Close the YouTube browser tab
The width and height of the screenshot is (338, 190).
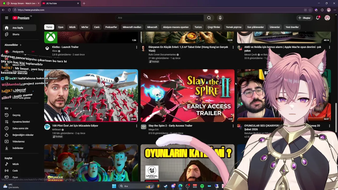(x=78, y=3)
